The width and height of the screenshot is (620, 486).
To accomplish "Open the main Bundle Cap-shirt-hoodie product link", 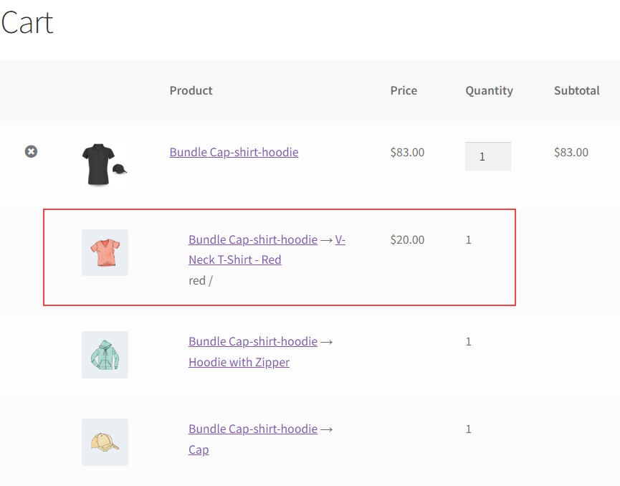I will point(234,152).
